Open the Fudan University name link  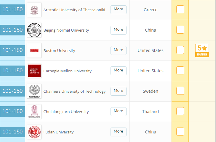click(58, 132)
